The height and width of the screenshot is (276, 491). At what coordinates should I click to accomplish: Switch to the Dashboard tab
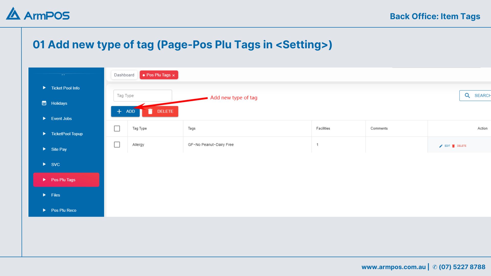[x=124, y=75]
